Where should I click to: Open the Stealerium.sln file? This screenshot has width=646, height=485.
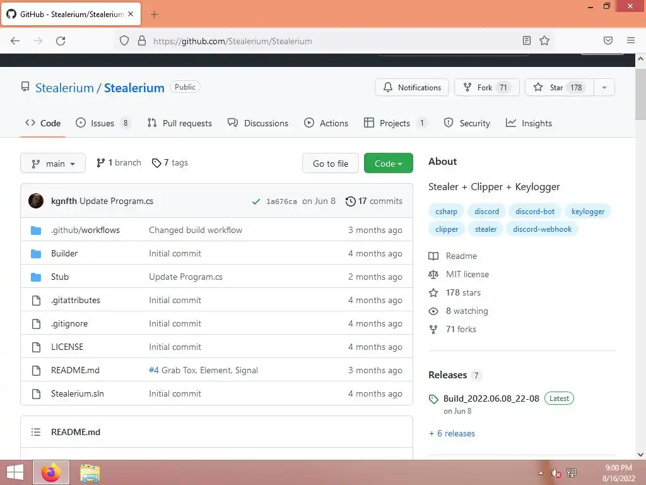point(78,394)
